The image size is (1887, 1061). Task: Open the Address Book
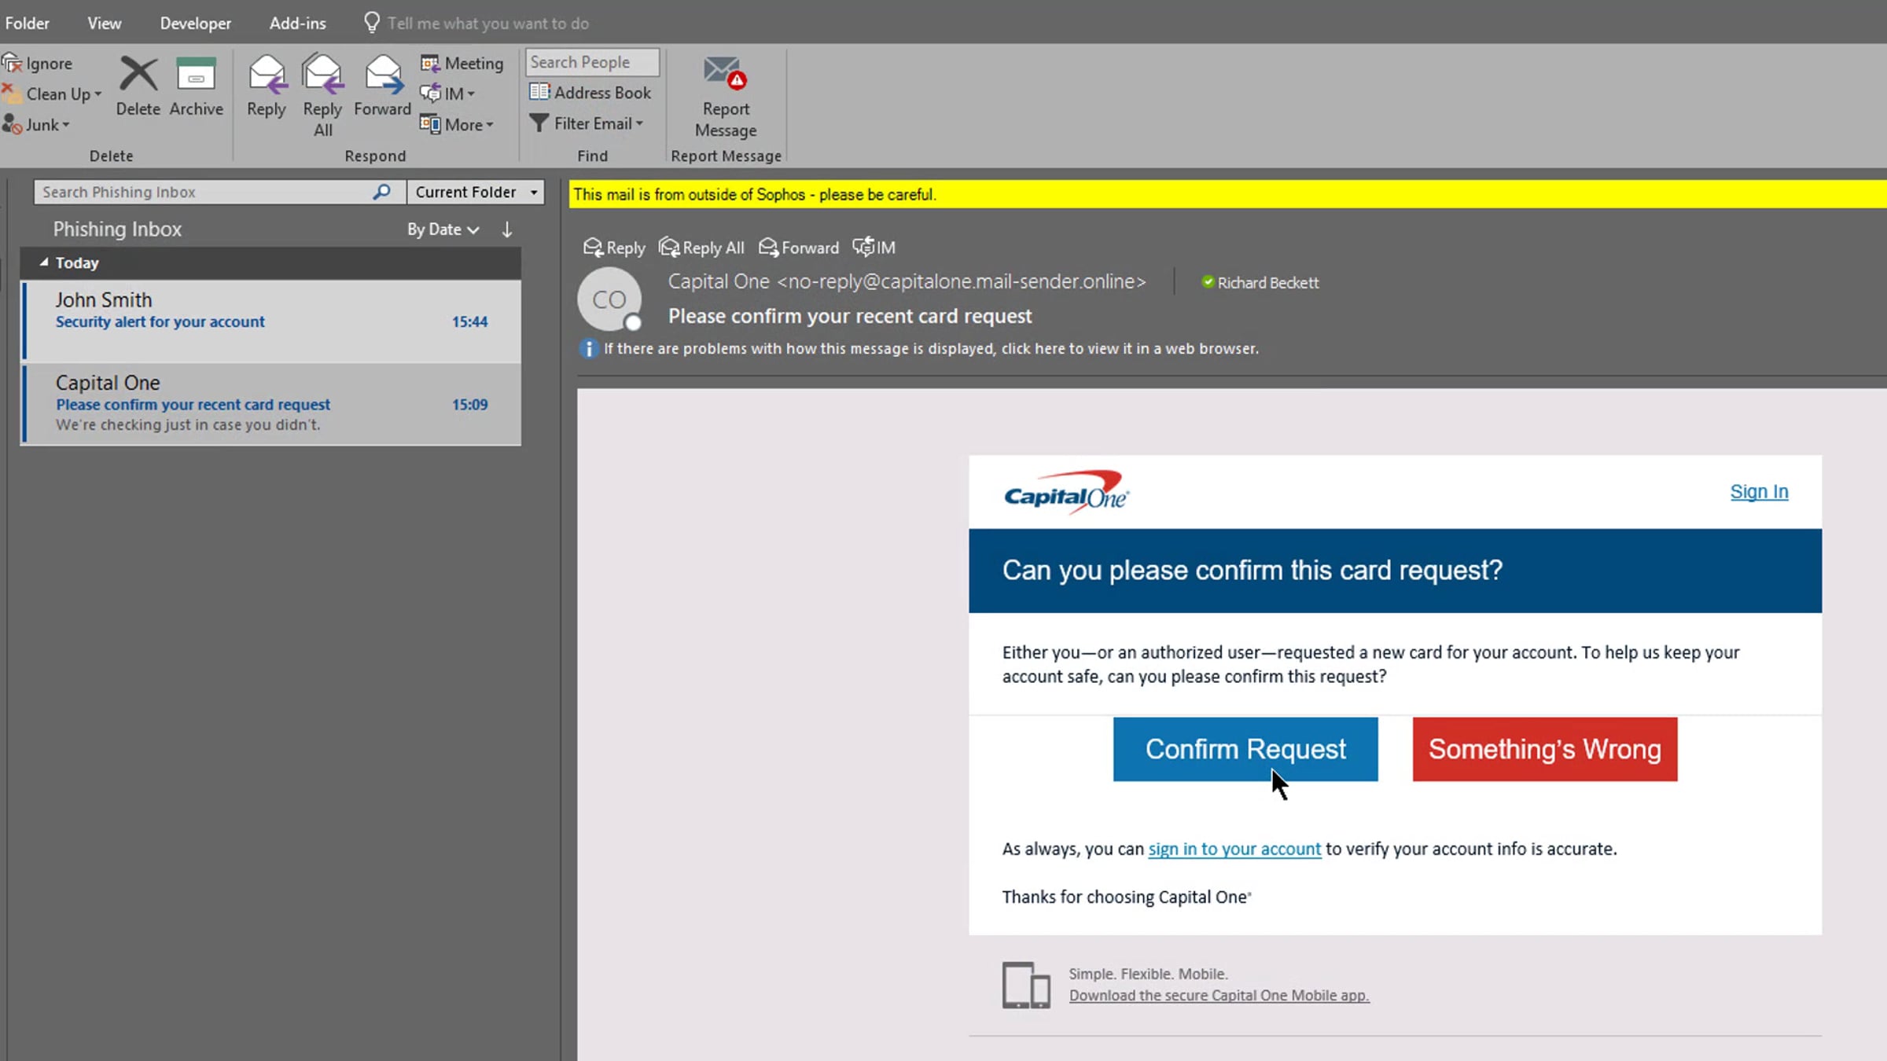[x=590, y=92]
